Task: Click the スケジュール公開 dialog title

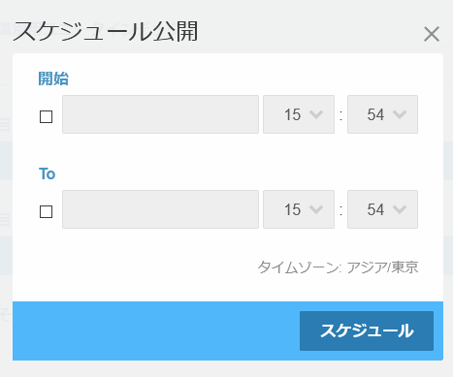Action: point(106,31)
